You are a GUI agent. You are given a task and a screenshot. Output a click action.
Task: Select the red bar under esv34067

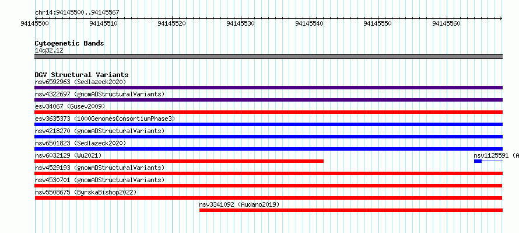tap(268, 112)
